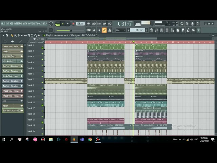Open the PATTERNS menu
The height and width of the screenshot is (163, 217).
pyautogui.click(x=18, y=23)
